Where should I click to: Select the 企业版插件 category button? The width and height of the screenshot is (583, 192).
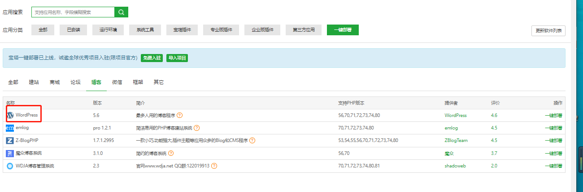pos(262,30)
